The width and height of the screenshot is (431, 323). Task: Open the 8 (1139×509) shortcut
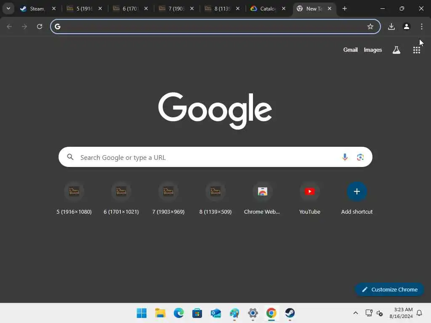point(215,198)
